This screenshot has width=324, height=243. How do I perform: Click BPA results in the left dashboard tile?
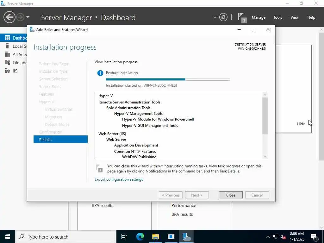[x=103, y=205]
